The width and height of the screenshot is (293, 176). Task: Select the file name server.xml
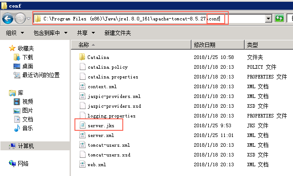pos(101,135)
